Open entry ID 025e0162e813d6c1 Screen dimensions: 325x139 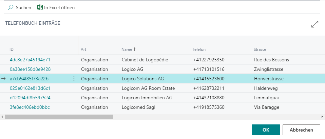tap(30, 88)
